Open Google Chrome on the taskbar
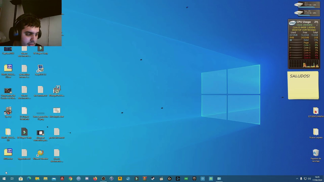The width and height of the screenshot is (324, 182). coord(70,179)
